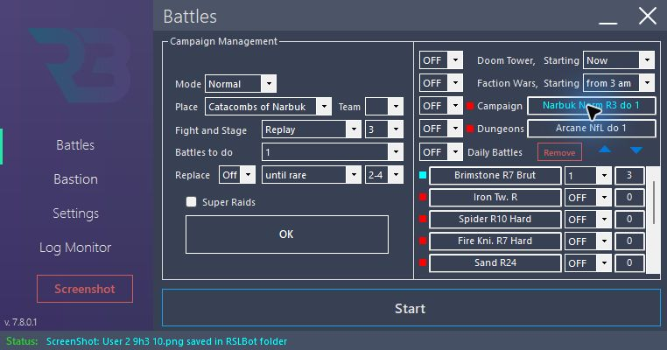The image size is (667, 350).
Task: Open Brimstone R7 Brut priority dropdown
Action: pos(588,176)
